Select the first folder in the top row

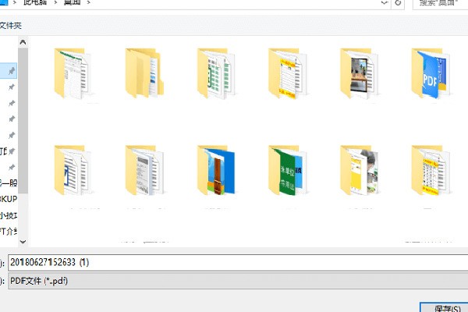73,74
